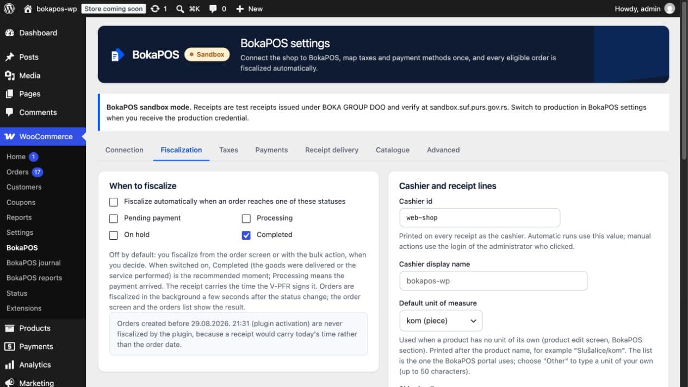Viewport: 688px width, 387px height.
Task: Uncheck the Completed status box
Action: 246,235
